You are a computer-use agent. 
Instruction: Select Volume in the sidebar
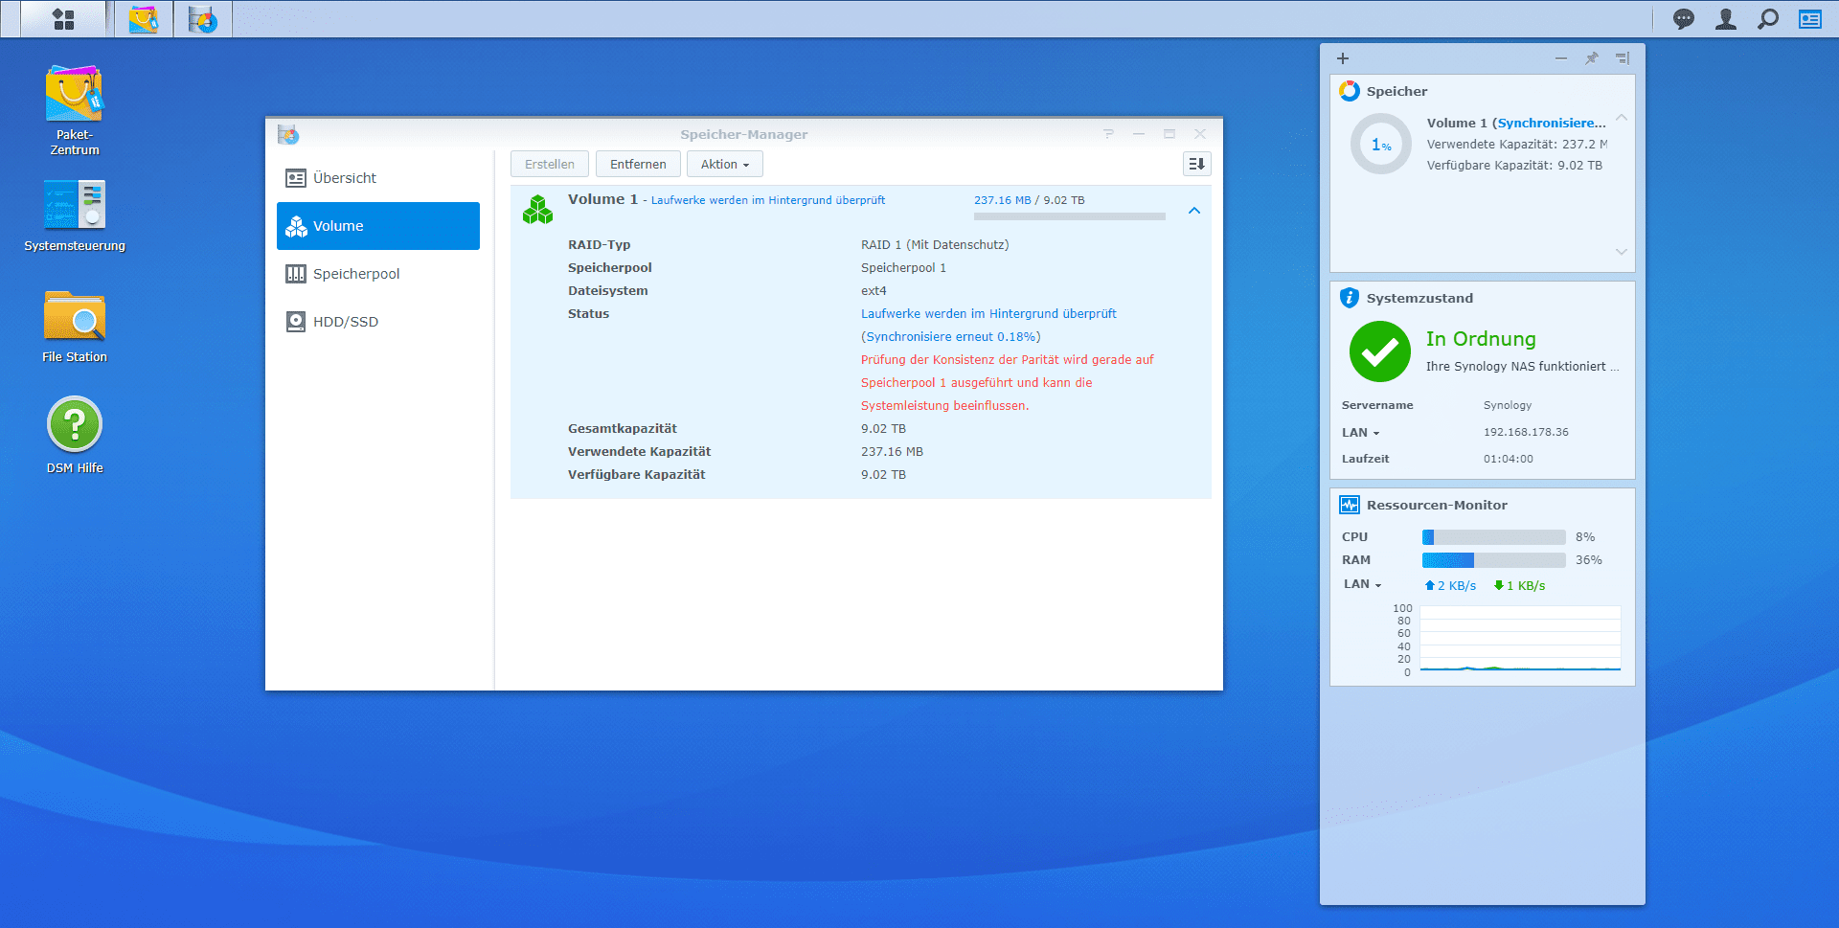coord(378,226)
